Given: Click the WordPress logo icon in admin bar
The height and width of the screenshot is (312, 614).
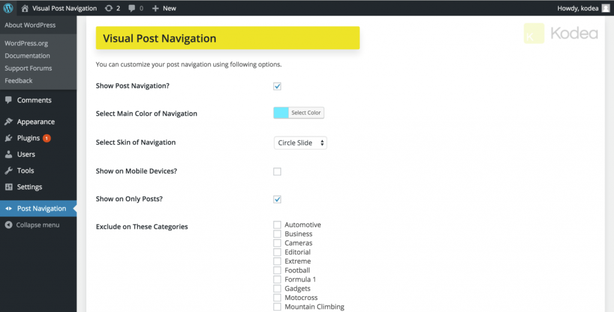Looking at the screenshot, I should 8,8.
